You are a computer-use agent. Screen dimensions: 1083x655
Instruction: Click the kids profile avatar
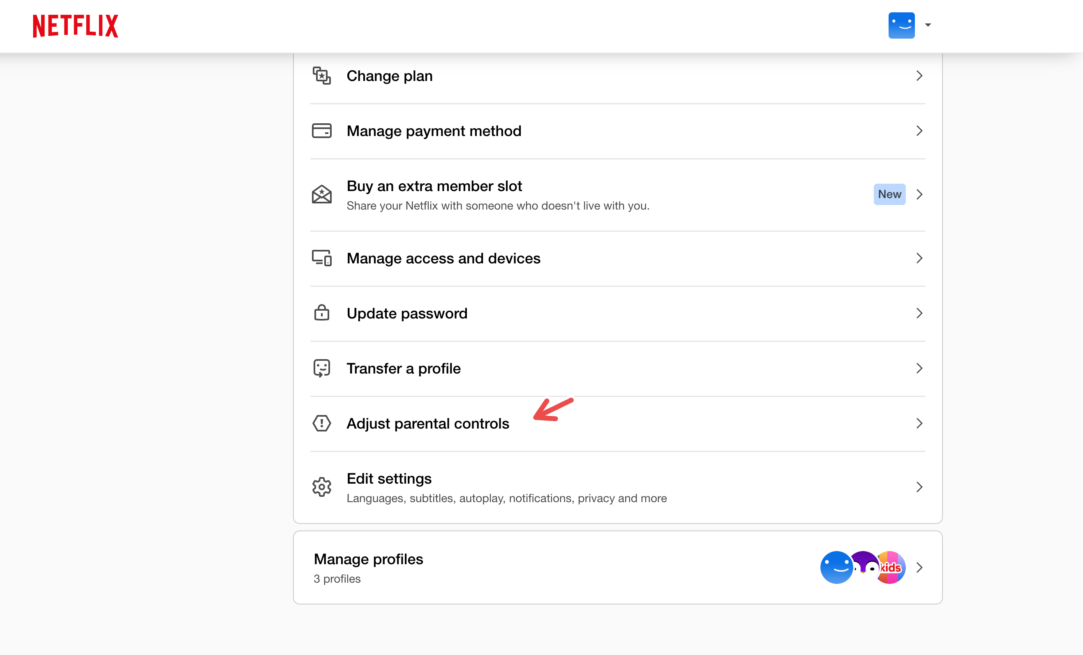[x=891, y=567]
